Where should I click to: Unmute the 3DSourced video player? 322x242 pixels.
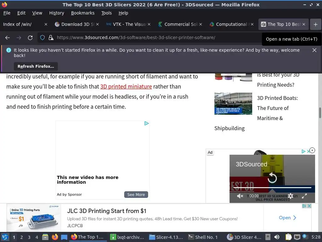coord(240,196)
